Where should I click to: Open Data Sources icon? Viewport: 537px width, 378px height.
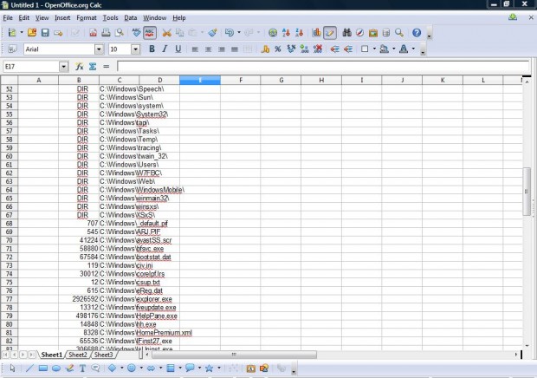click(x=386, y=33)
